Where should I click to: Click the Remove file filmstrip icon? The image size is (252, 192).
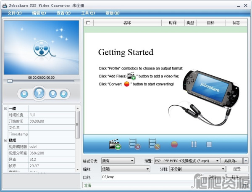point(135,144)
